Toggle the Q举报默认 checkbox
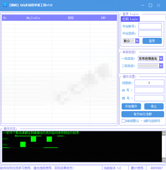 click(x=123, y=121)
